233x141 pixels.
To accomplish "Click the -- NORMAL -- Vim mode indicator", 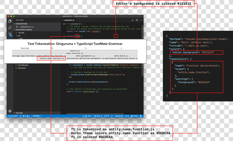I will [37, 116].
